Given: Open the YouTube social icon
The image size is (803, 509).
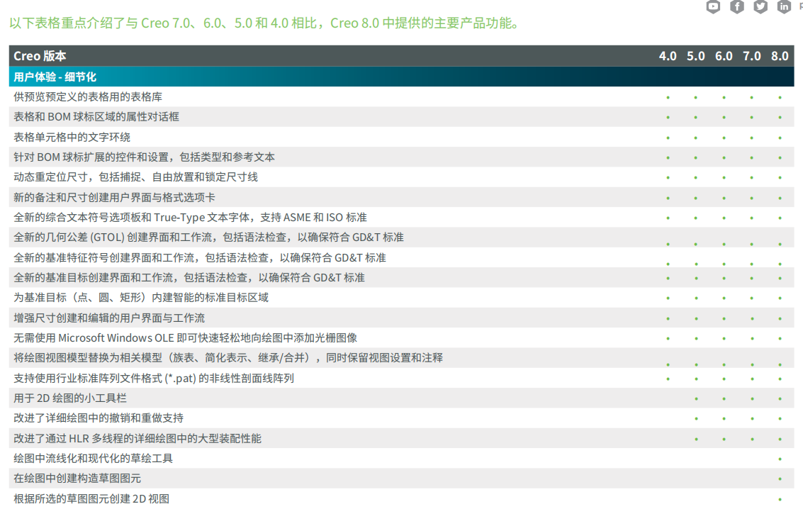Looking at the screenshot, I should [713, 6].
